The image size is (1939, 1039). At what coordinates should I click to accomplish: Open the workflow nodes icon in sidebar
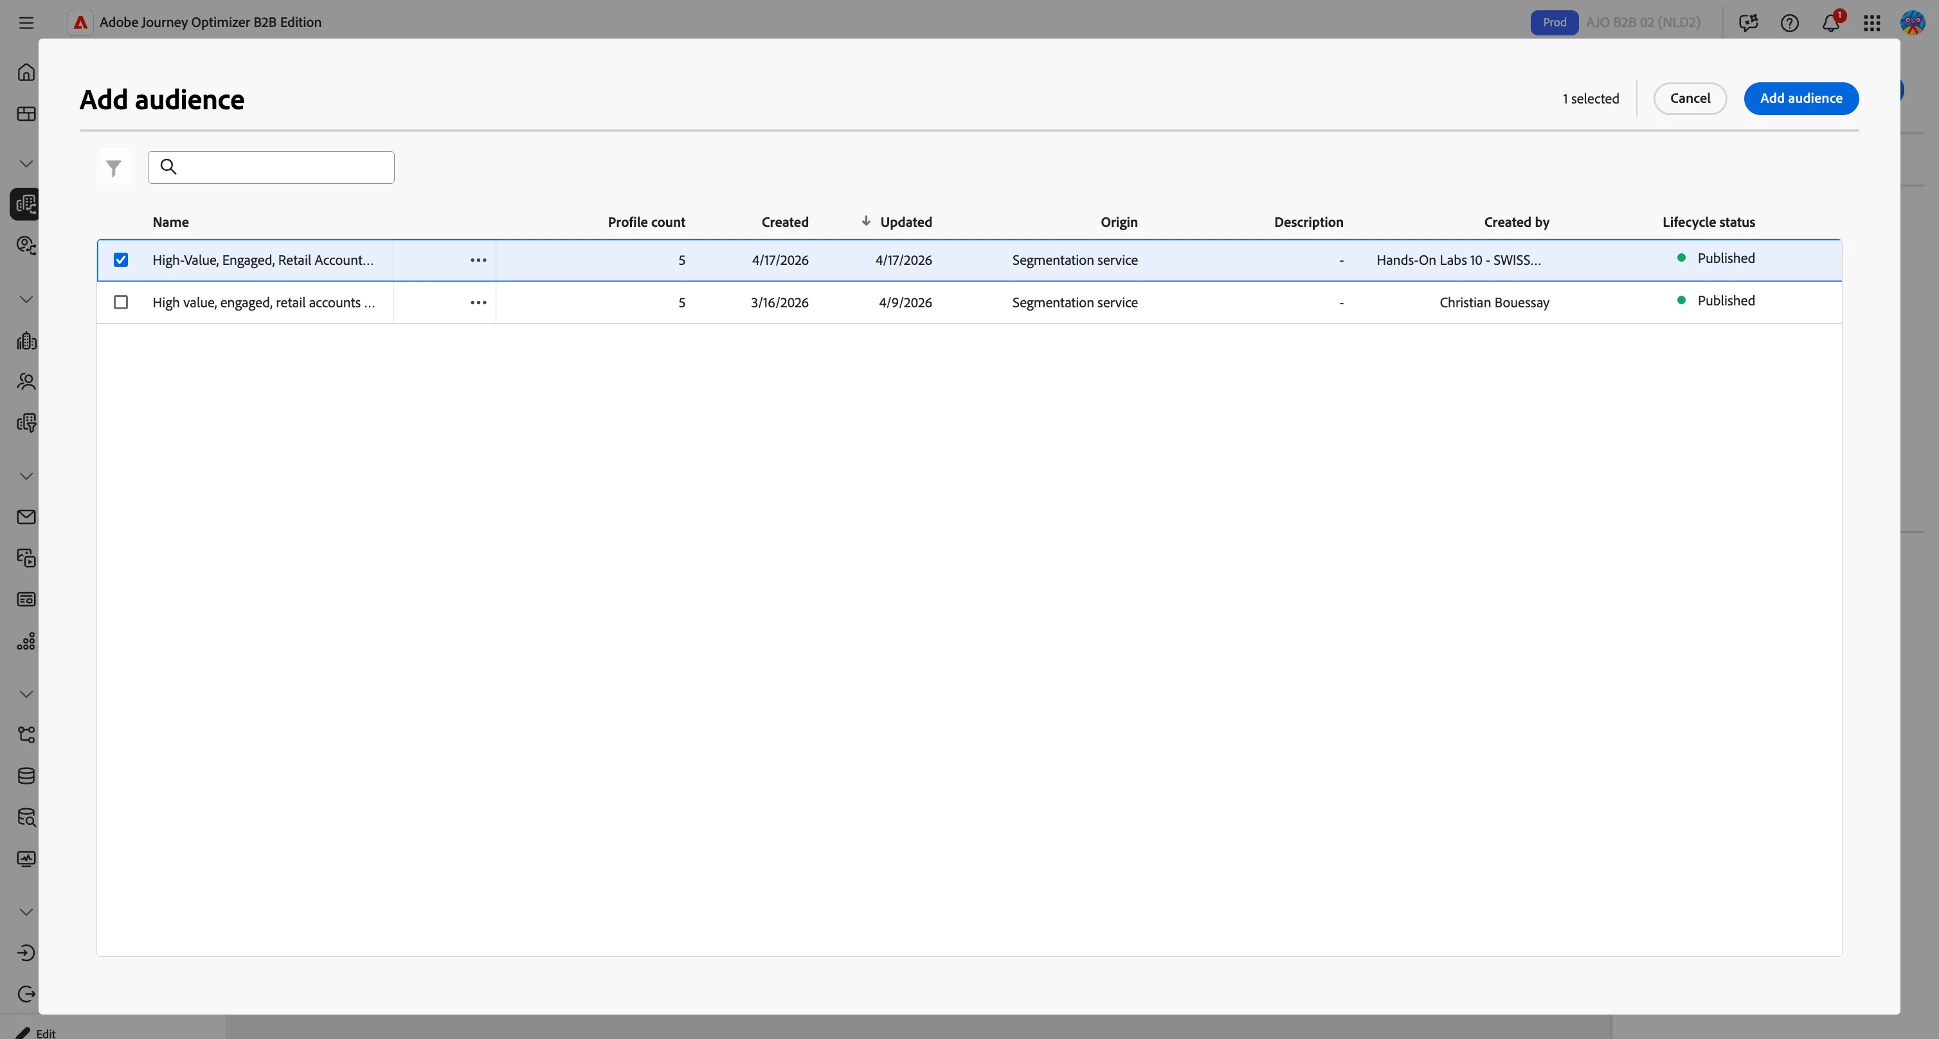[x=26, y=735]
